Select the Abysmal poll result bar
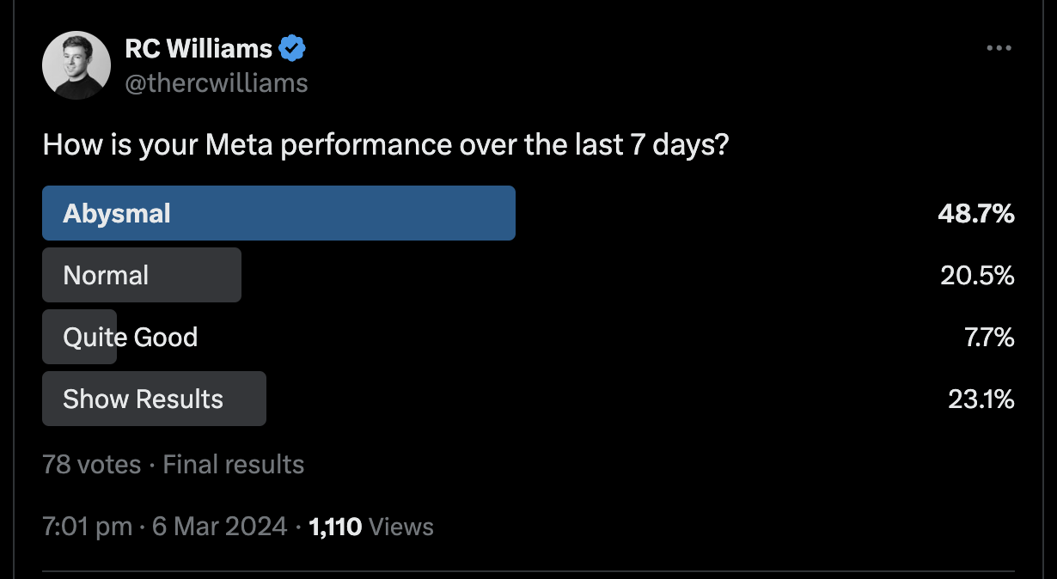Screen dimensions: 1057x579 point(278,213)
